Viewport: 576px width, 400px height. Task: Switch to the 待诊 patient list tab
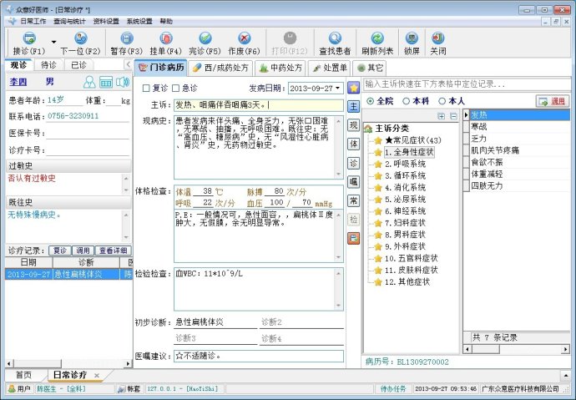click(x=48, y=65)
